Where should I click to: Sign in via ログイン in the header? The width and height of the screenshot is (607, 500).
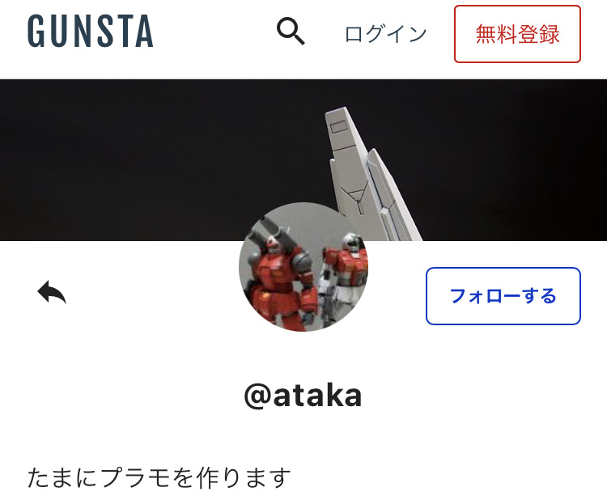coord(385,34)
